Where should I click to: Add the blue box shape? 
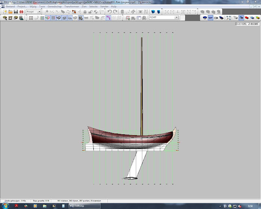coord(153,12)
